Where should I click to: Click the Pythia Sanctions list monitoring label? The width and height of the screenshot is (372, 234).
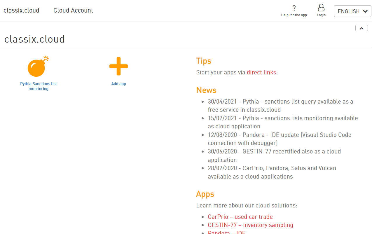(x=39, y=86)
